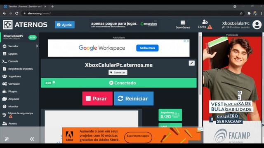Click the browser forward arrow
The image size is (264, 148).
tap(10, 13)
